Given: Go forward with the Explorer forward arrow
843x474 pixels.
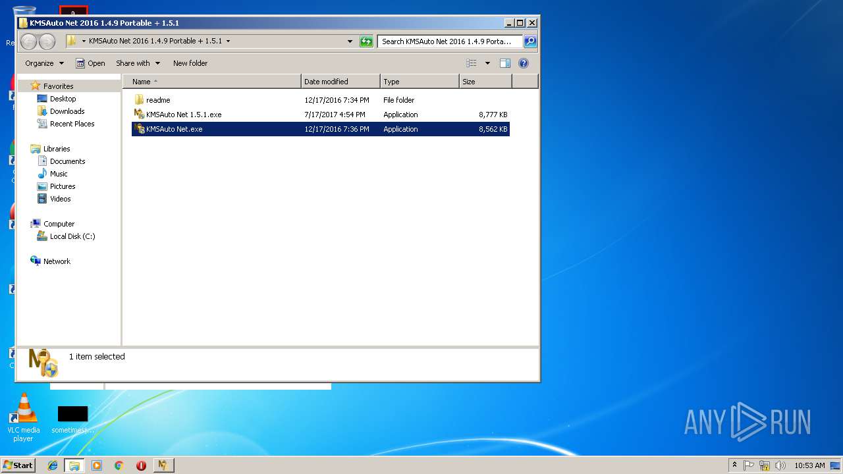Looking at the screenshot, I should tap(47, 41).
